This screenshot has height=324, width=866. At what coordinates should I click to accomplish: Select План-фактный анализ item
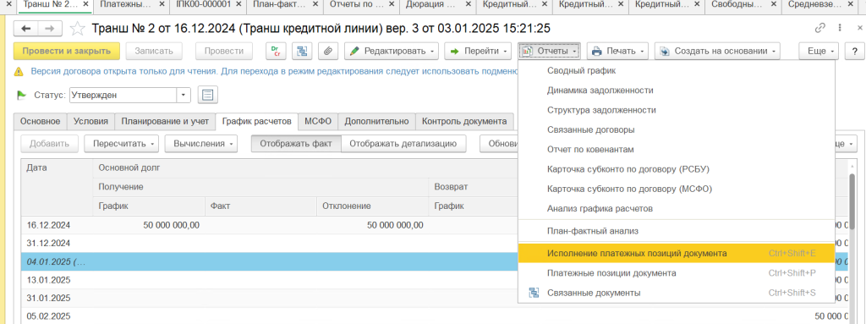tap(676, 231)
